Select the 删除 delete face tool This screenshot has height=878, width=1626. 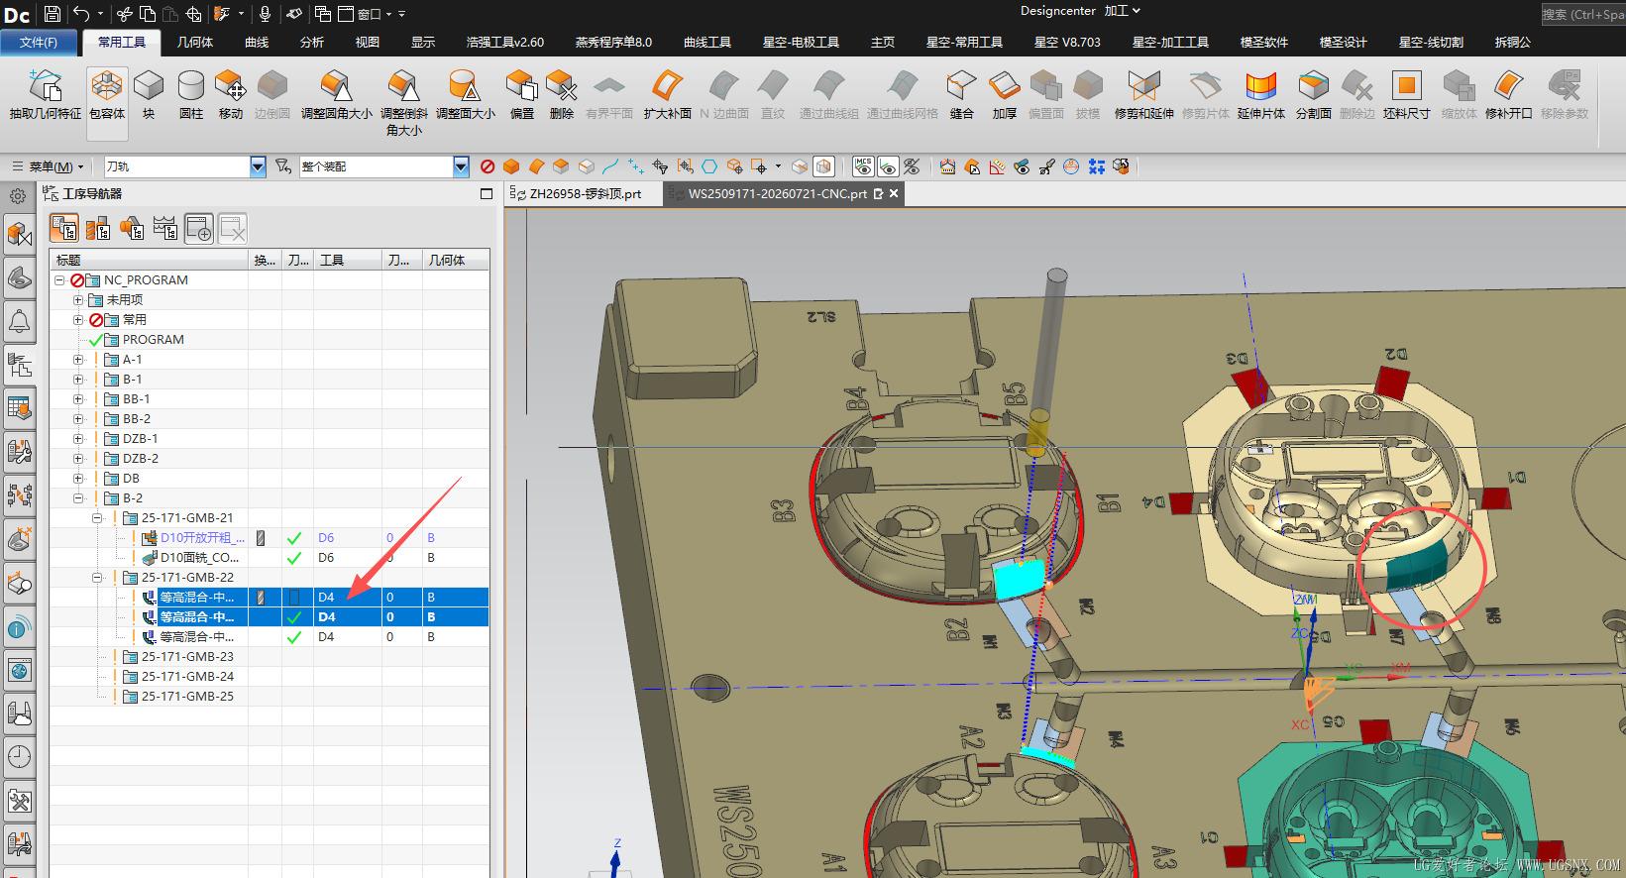pyautogui.click(x=562, y=95)
